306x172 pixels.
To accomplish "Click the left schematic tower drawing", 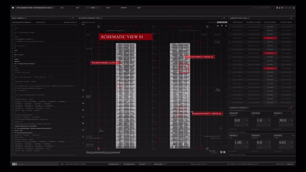I will (126, 96).
